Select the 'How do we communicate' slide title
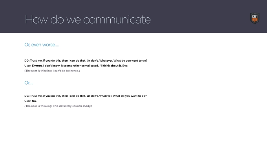Viewport: 267px width, 167px height. coord(88,19)
